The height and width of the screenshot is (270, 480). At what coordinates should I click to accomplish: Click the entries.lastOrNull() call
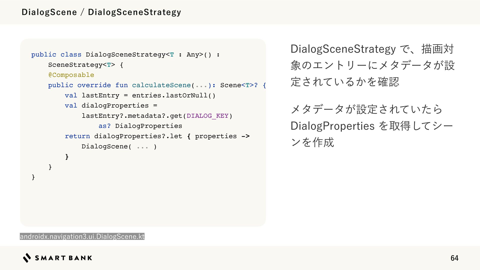click(174, 95)
